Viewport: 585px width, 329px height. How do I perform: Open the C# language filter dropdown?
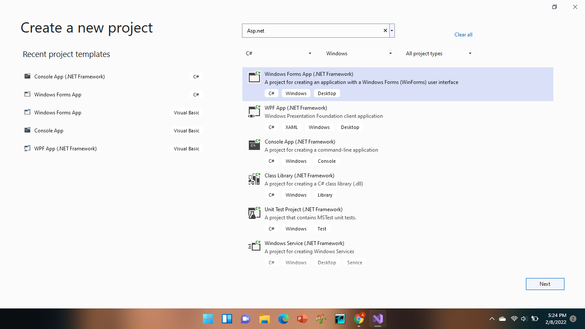click(x=279, y=54)
